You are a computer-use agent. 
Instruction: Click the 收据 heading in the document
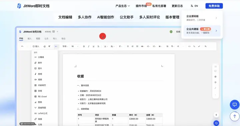[x=81, y=76]
